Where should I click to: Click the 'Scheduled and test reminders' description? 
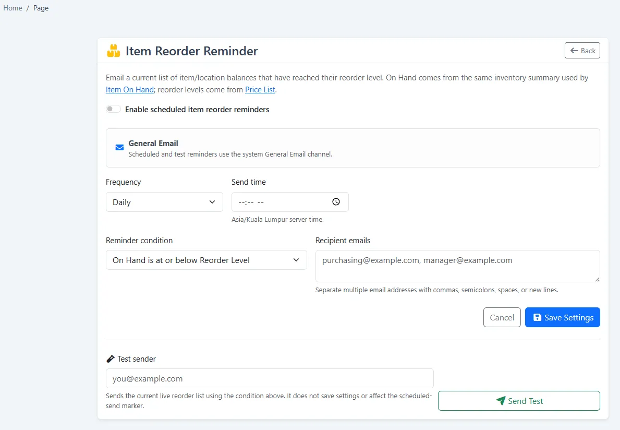tap(230, 154)
